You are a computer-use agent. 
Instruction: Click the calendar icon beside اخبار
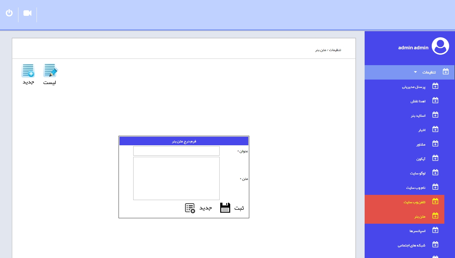click(435, 129)
